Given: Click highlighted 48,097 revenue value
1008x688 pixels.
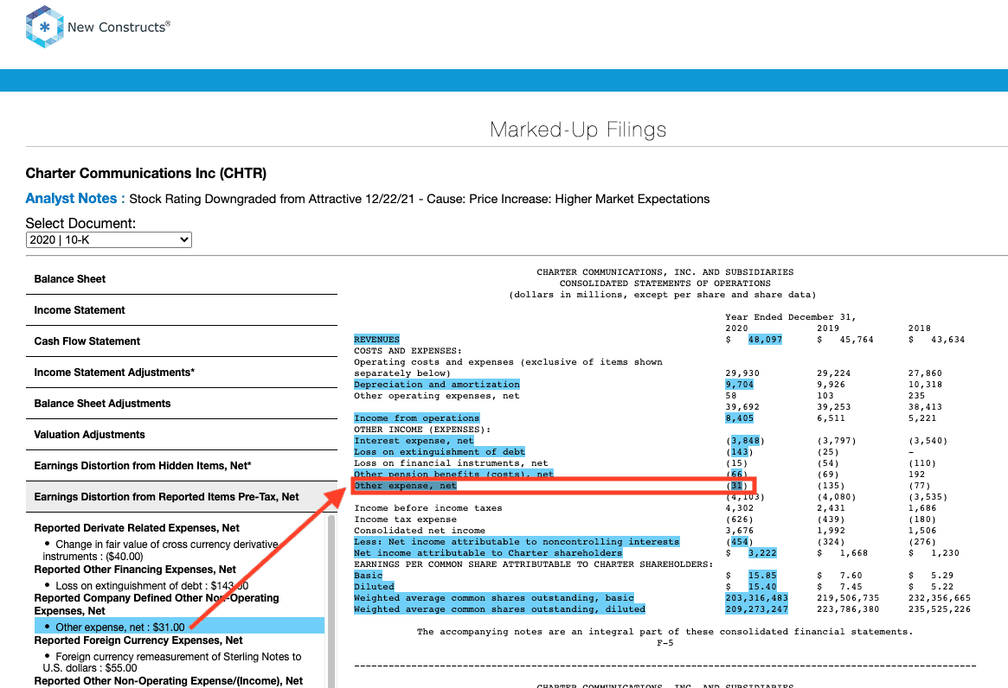Looking at the screenshot, I should 765,339.
